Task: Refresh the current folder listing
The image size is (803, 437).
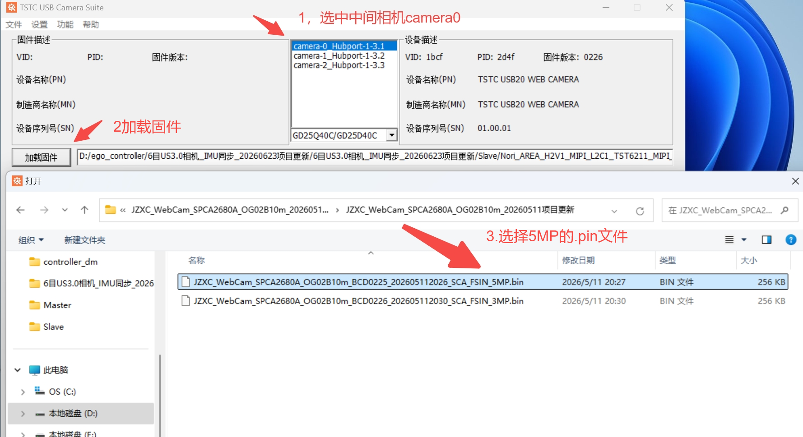Action: [640, 211]
